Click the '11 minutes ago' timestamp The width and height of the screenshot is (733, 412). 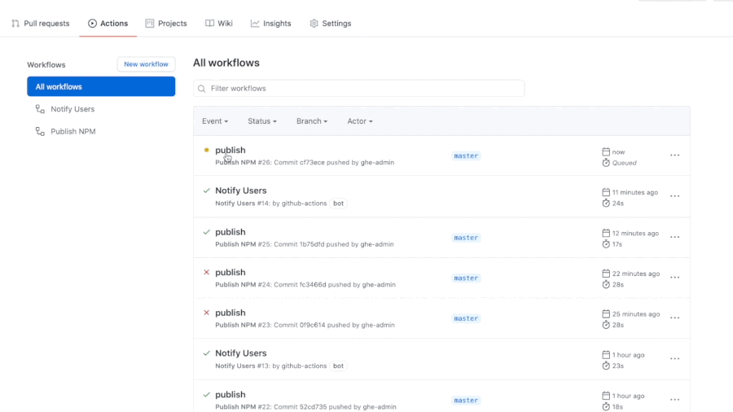click(x=635, y=192)
